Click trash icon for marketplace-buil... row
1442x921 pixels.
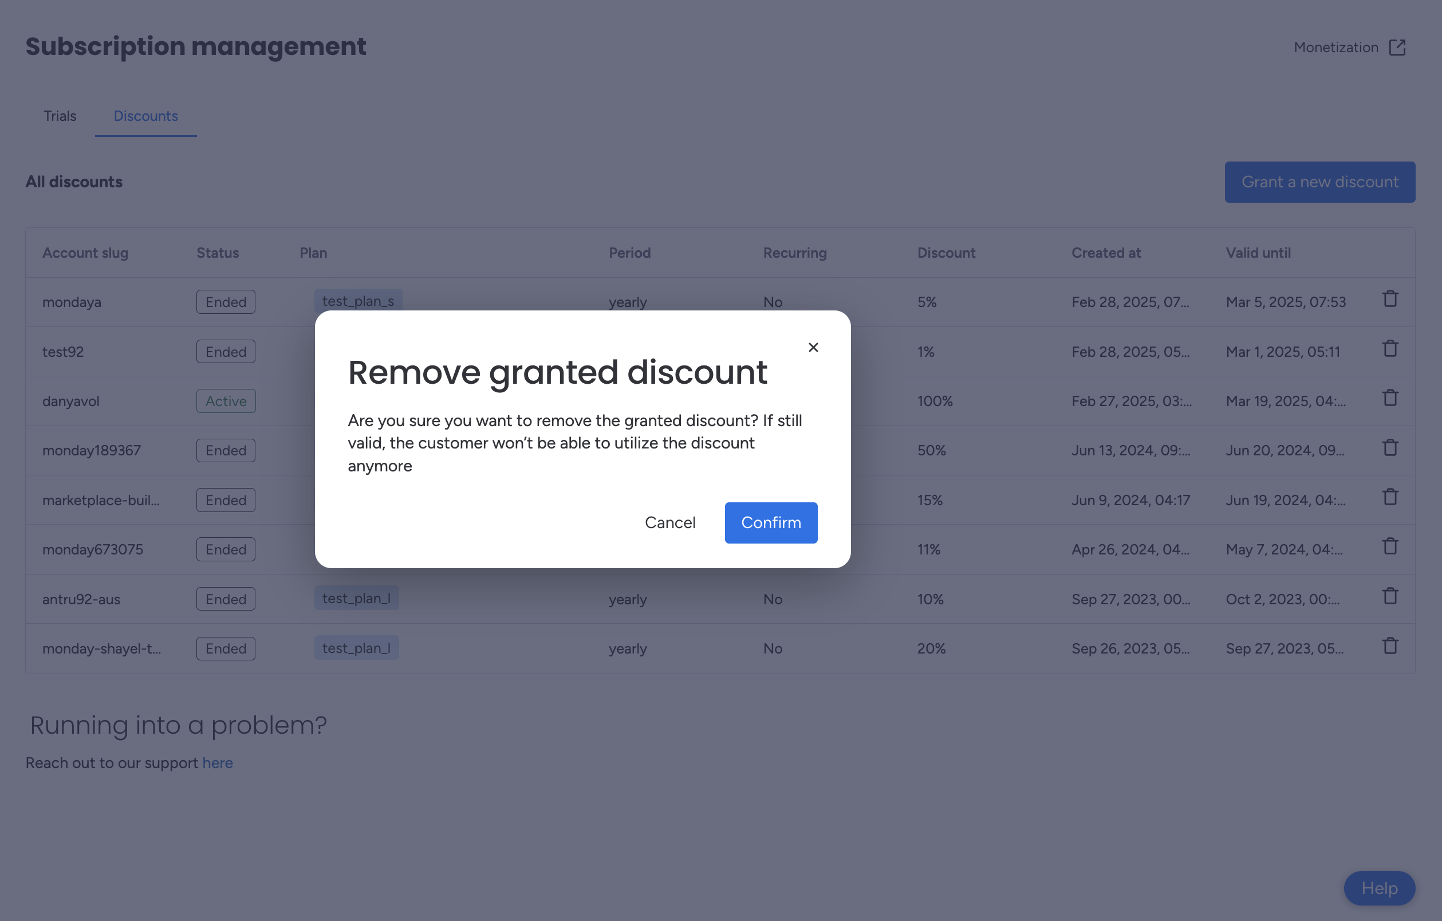point(1390,497)
